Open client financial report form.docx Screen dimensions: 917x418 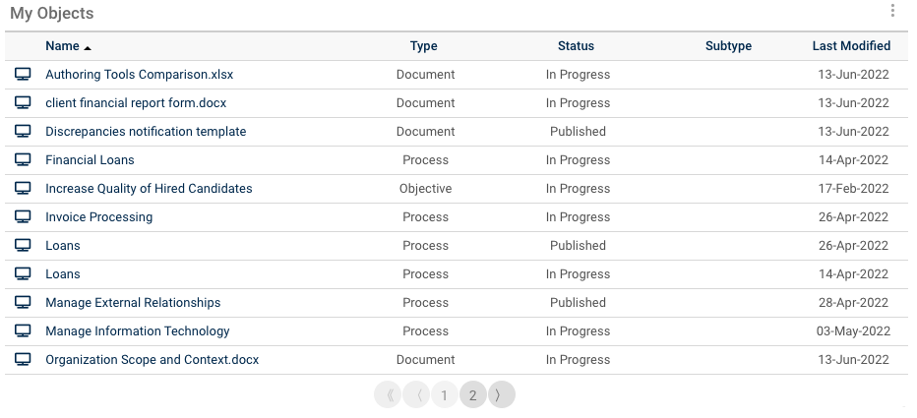[136, 103]
